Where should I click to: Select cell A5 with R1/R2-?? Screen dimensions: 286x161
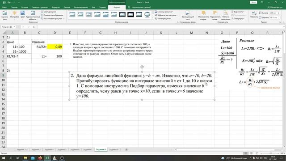[x=13, y=56]
